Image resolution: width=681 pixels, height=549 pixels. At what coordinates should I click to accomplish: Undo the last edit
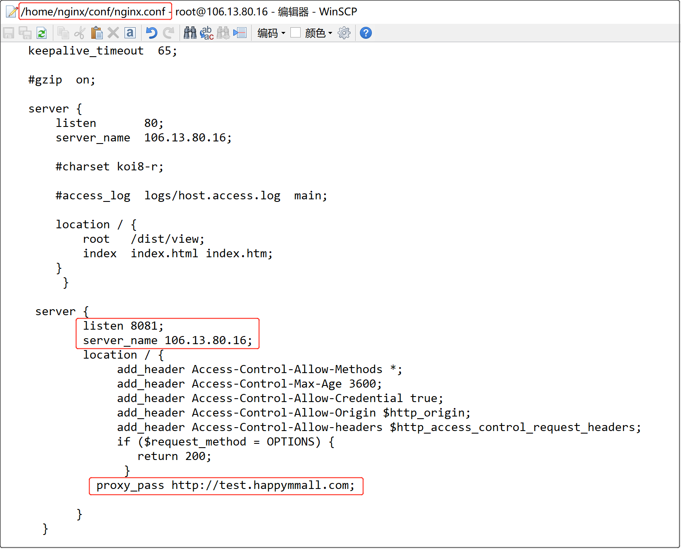tap(151, 33)
